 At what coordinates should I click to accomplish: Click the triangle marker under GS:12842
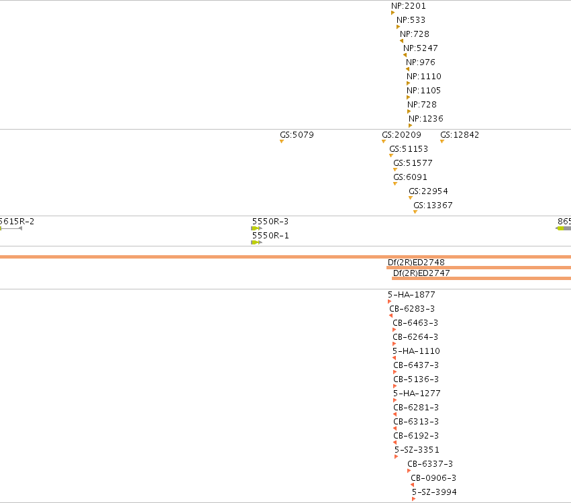[x=442, y=142]
